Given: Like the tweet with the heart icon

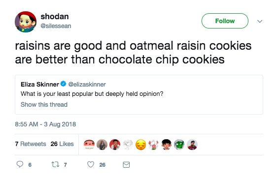Looking at the screenshot, I should click(x=91, y=164).
